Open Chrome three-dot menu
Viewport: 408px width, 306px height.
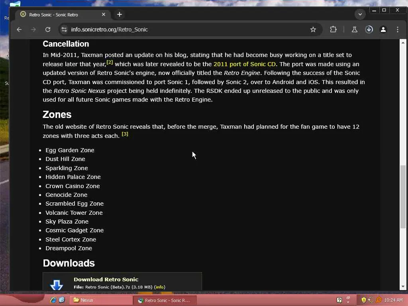pyautogui.click(x=398, y=29)
